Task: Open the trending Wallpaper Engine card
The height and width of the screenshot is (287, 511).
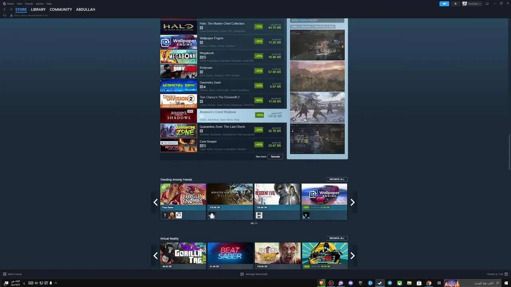Action: click(x=324, y=202)
